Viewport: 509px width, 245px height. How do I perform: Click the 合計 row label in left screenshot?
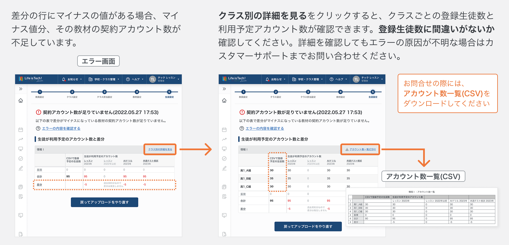pyautogui.click(x=39, y=177)
